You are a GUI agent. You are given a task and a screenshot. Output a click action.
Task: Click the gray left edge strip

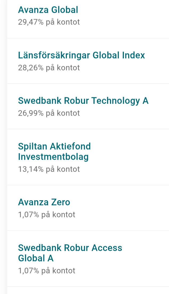tap(3, 146)
